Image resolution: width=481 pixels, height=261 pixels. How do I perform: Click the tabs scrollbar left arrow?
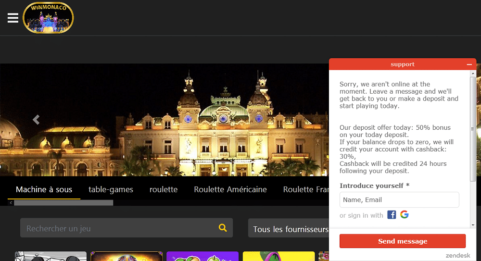tap(11, 203)
